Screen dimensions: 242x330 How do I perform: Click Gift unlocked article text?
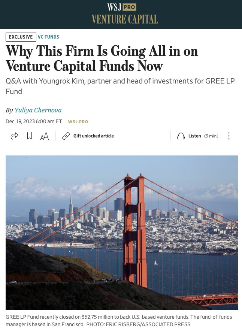pyautogui.click(x=93, y=136)
